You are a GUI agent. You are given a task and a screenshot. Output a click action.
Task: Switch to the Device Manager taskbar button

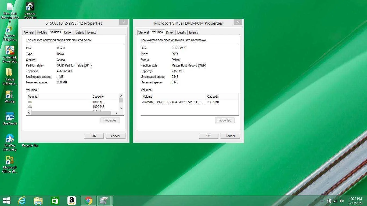pyautogui.click(x=104, y=201)
